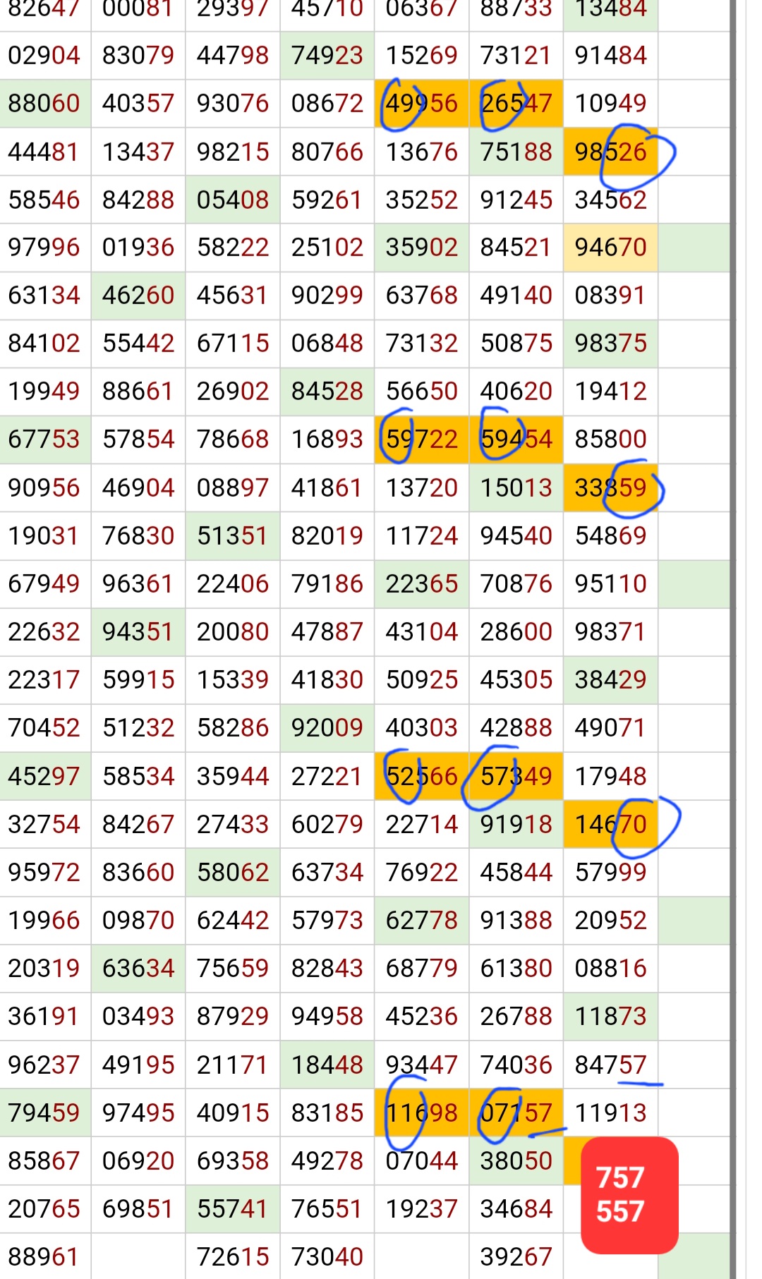Select the cell 38050

516,1160
